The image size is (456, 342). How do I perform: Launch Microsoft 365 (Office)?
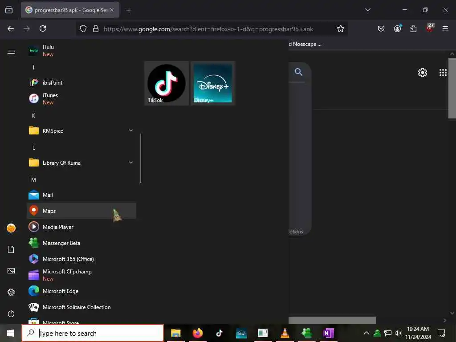(x=81, y=259)
